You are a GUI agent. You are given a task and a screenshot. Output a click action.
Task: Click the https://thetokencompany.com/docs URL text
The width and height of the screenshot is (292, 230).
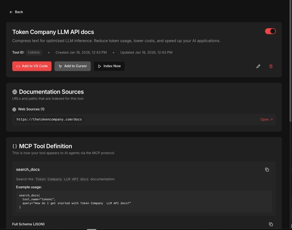pyautogui.click(x=49, y=120)
